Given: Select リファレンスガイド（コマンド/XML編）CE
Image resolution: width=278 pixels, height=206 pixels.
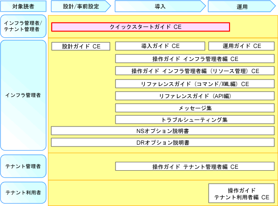Looking at the screenshot, I should pos(195,84).
